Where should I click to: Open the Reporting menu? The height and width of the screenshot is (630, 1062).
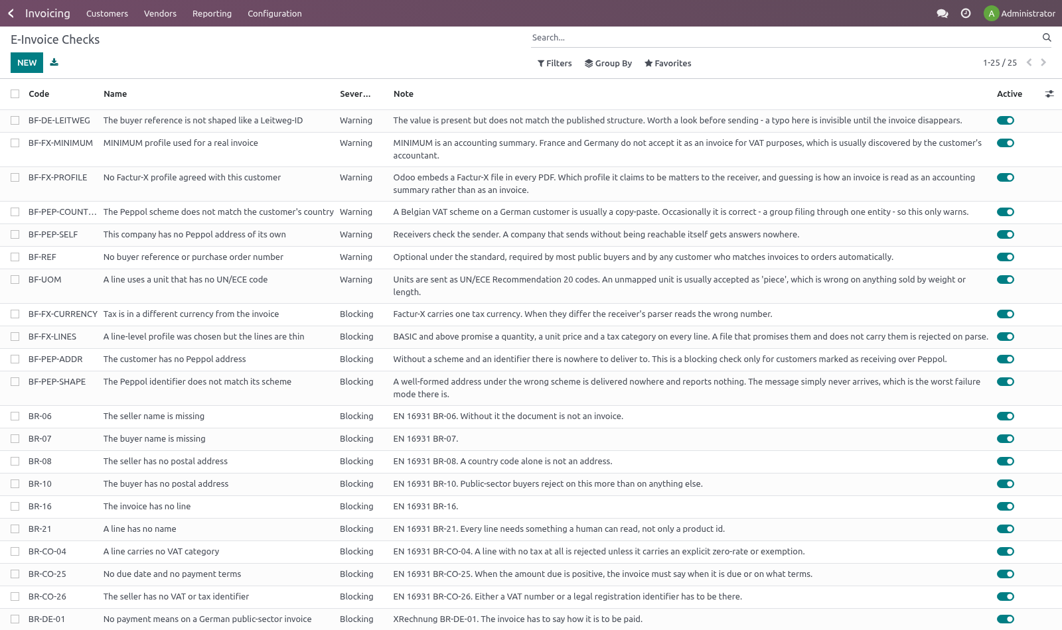tap(212, 13)
